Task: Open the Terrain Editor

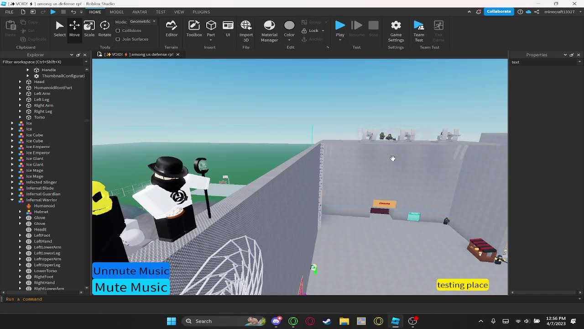Action: 172,28
